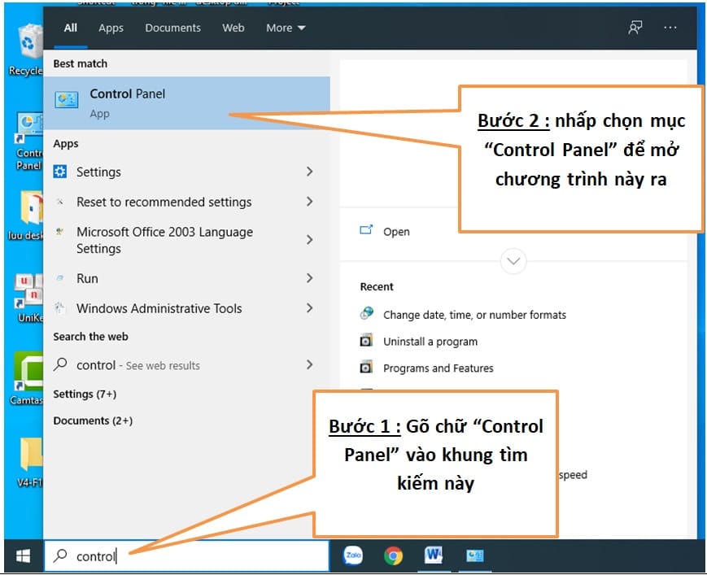
Task: Click the Windows Start button
Action: [23, 556]
